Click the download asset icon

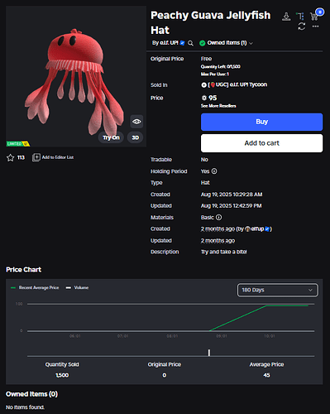coord(286,17)
